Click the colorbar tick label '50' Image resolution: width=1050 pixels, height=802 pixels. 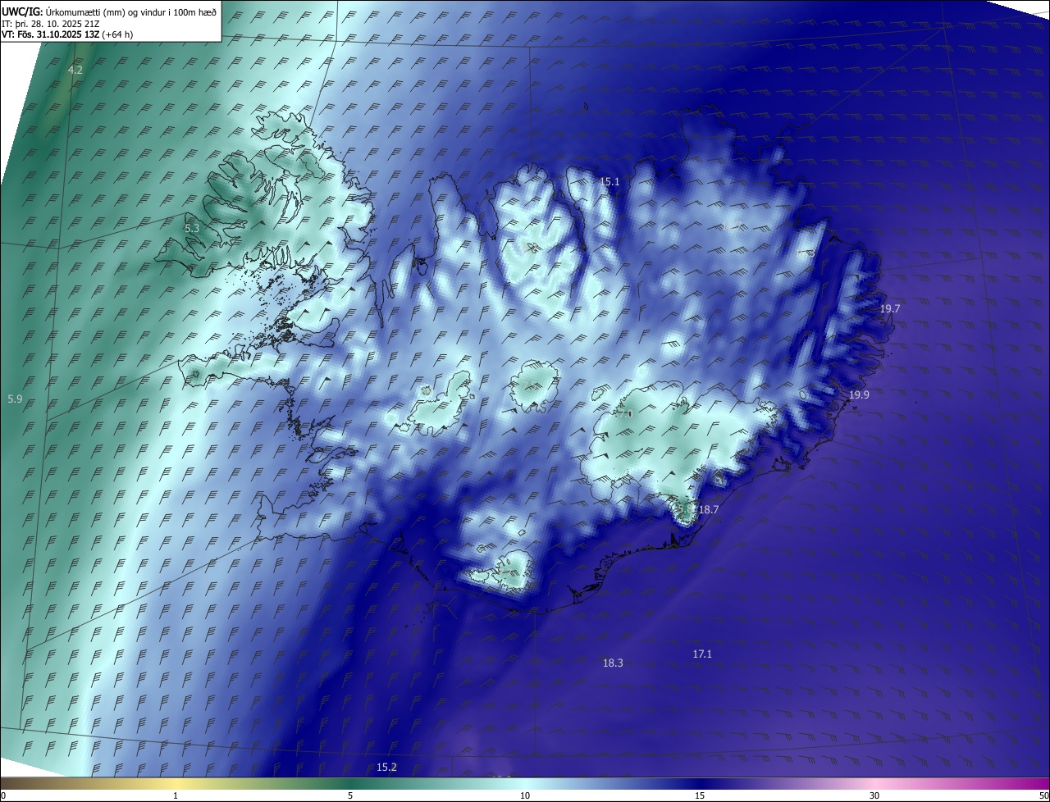tap(1043, 795)
